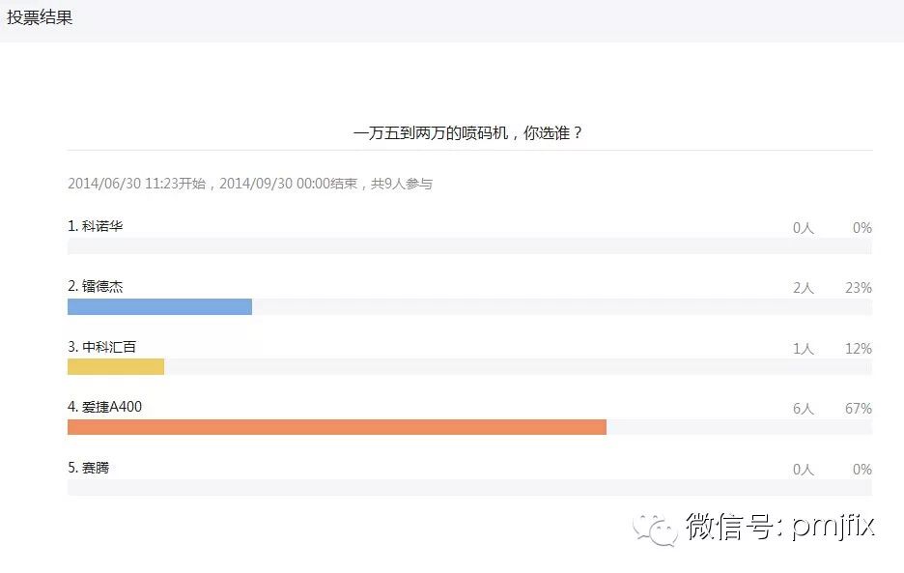Click the yellow bar for 中科汇百

[116, 367]
